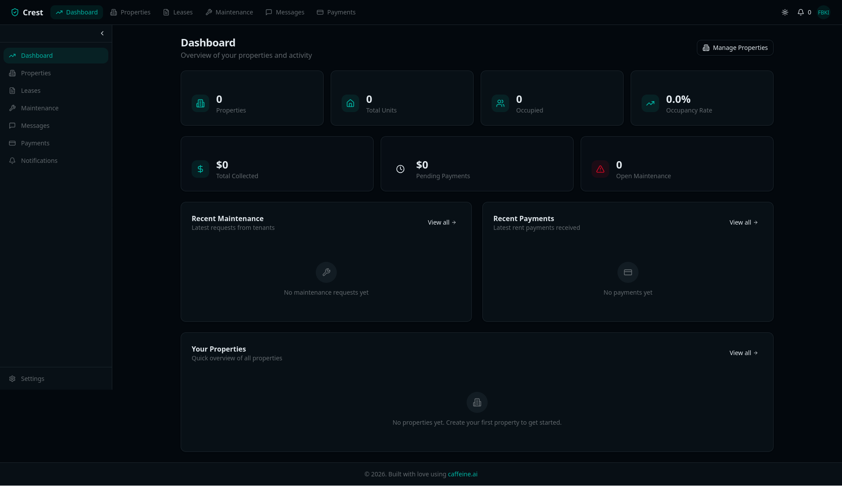The height and width of the screenshot is (486, 842).
Task: Click the Recent Payments heading
Action: point(524,218)
